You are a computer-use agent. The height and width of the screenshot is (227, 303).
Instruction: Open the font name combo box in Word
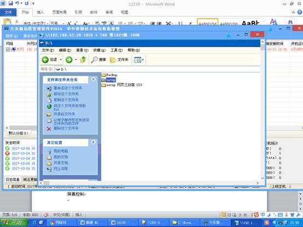pos(36,24)
